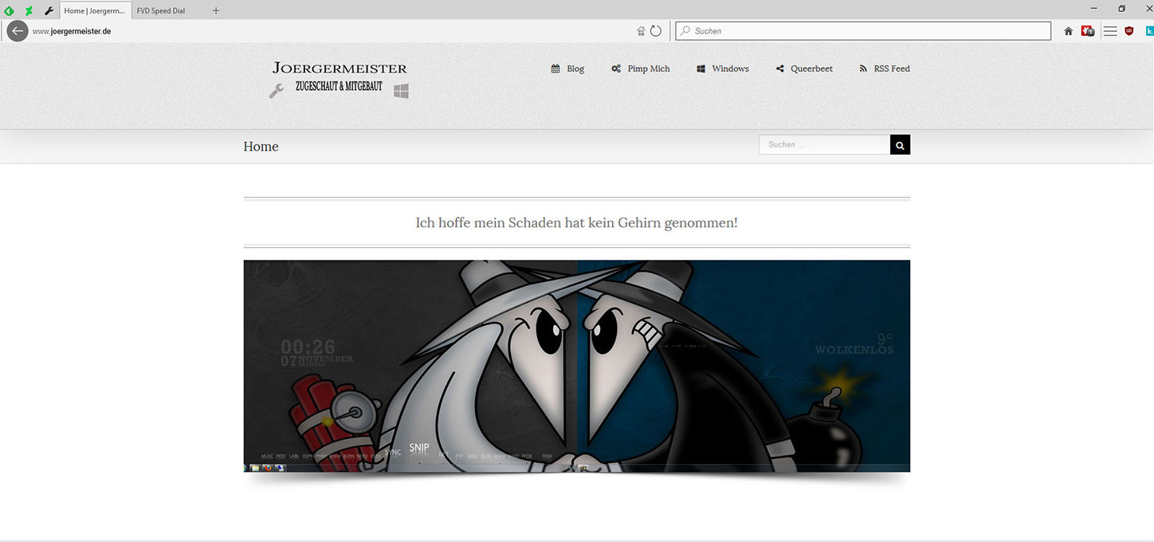Switch to the Home | Joergermeister tab
This screenshot has height=542, width=1154.
95,11
